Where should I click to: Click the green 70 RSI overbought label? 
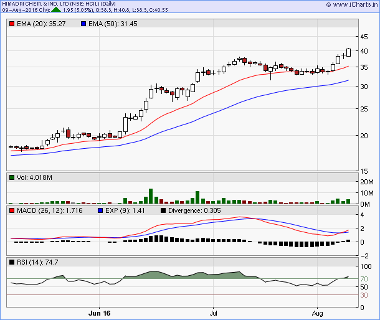364,279
